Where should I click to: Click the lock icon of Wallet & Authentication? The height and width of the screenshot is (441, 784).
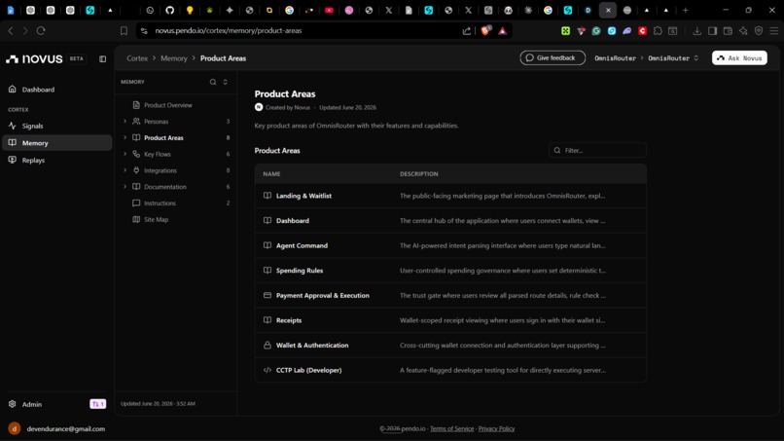[267, 345]
